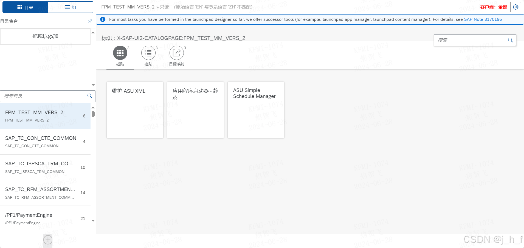Click the magnifier in the catalog search box
This screenshot has width=524, height=248.
[89, 96]
